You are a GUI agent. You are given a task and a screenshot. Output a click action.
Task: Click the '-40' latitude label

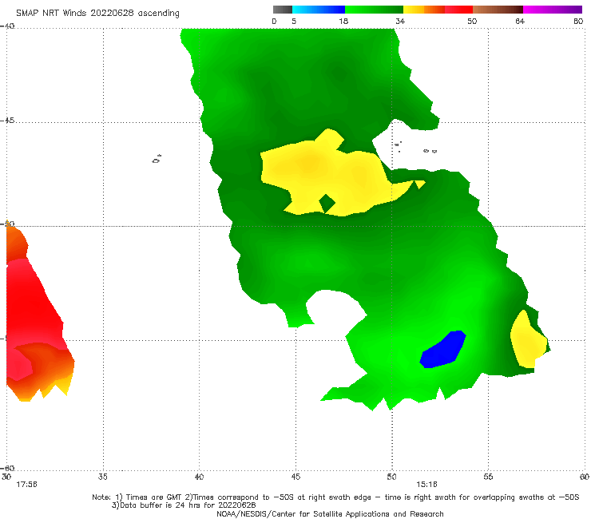(x=7, y=26)
